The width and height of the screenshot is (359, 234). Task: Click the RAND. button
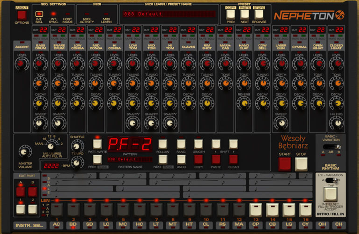coord(181,144)
